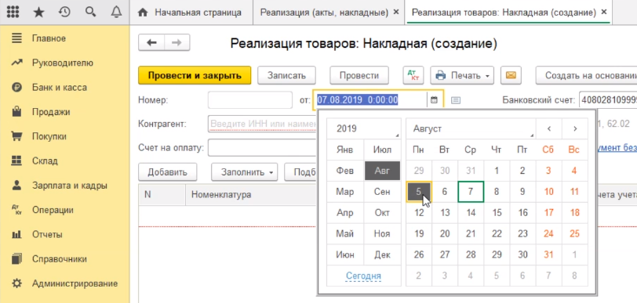Click the Контрагент input field
The image size is (637, 303).
(263, 124)
